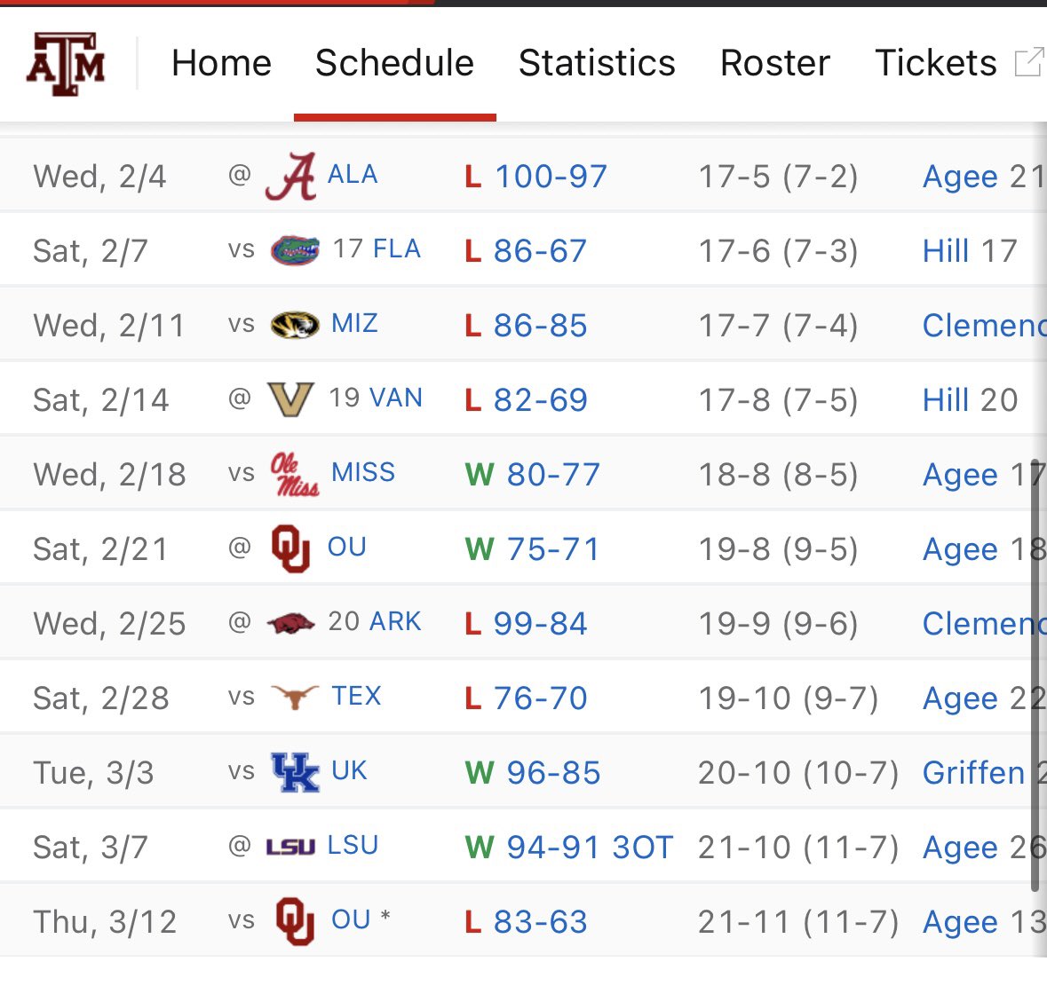Click the Alabama team logo
Viewport: 1047px width, 986px height.
click(x=290, y=177)
